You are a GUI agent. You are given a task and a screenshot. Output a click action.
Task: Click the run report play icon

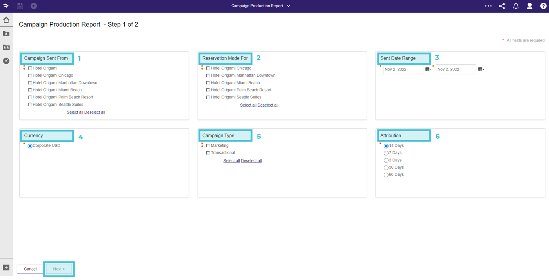pyautogui.click(x=34, y=6)
